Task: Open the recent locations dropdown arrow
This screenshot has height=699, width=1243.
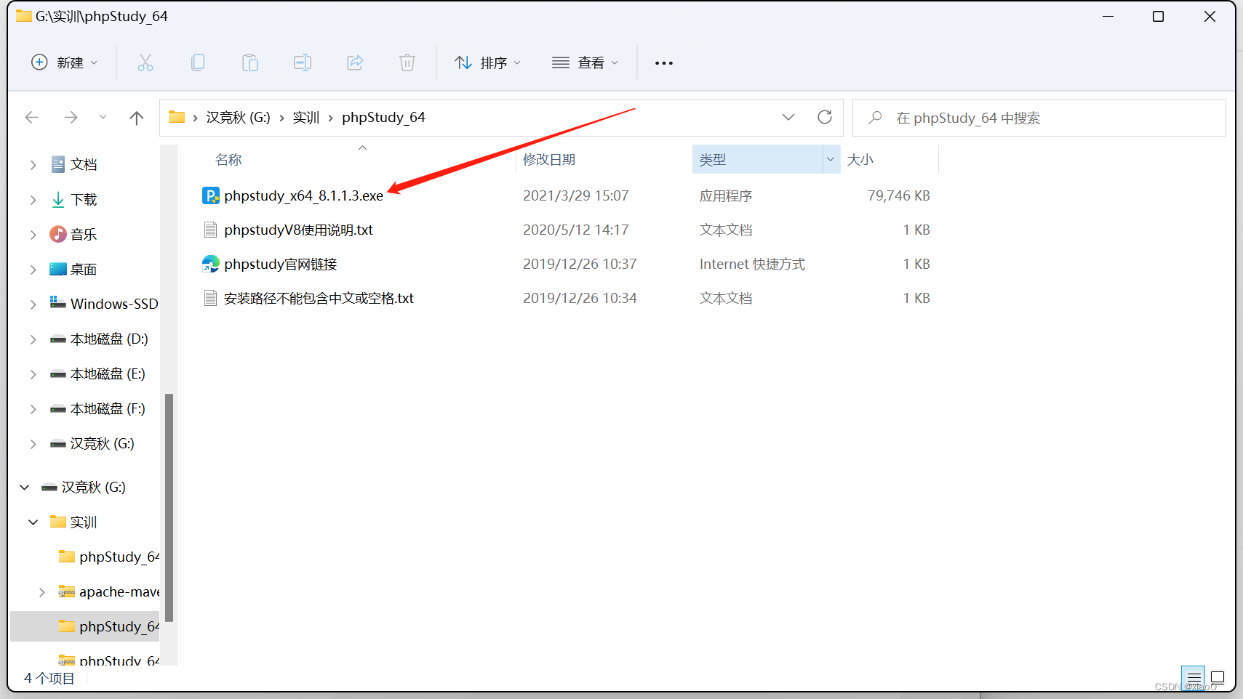Action: click(103, 117)
